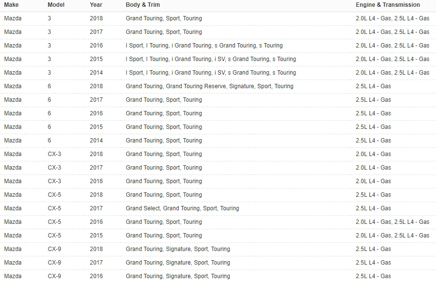This screenshot has width=436, height=283.
Task: Click engine cell for Mazda 3 2018
Action: (392, 18)
